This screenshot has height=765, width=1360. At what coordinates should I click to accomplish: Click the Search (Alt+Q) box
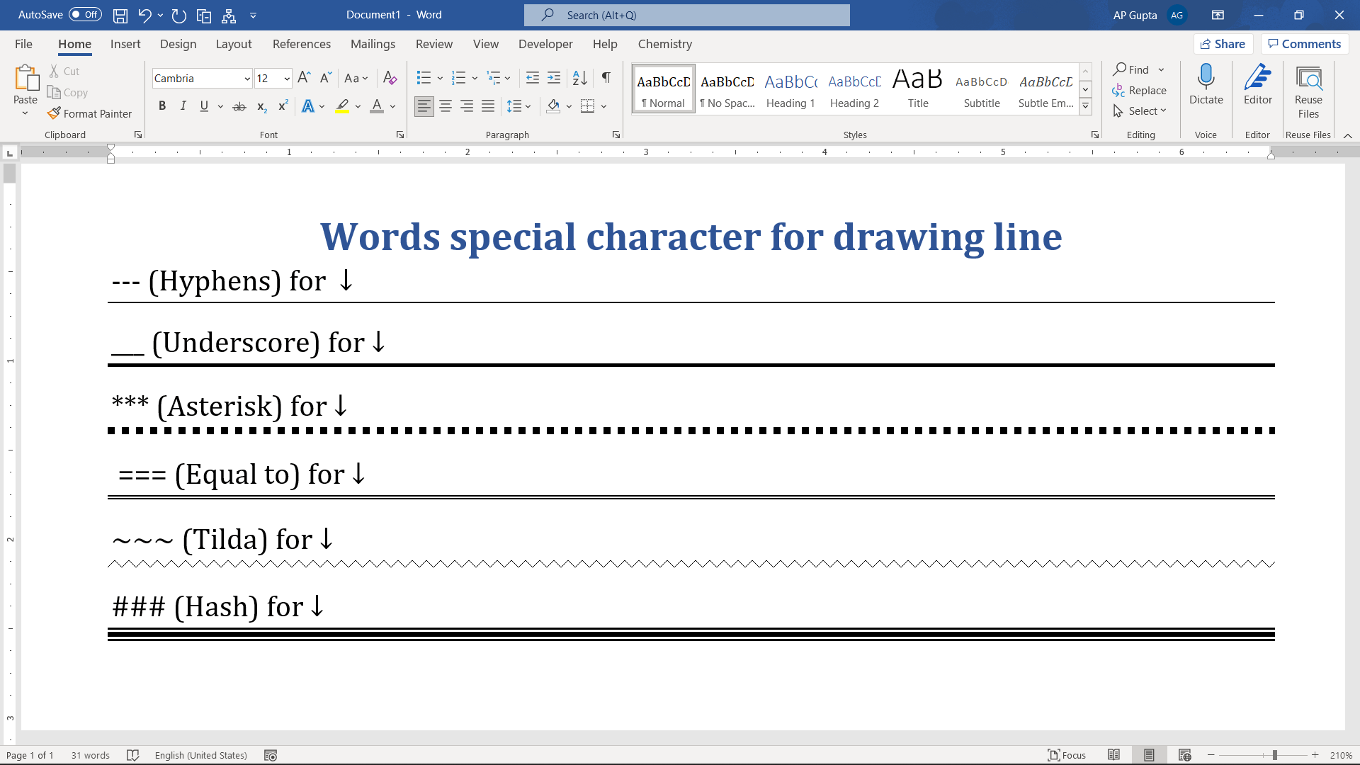pos(686,15)
